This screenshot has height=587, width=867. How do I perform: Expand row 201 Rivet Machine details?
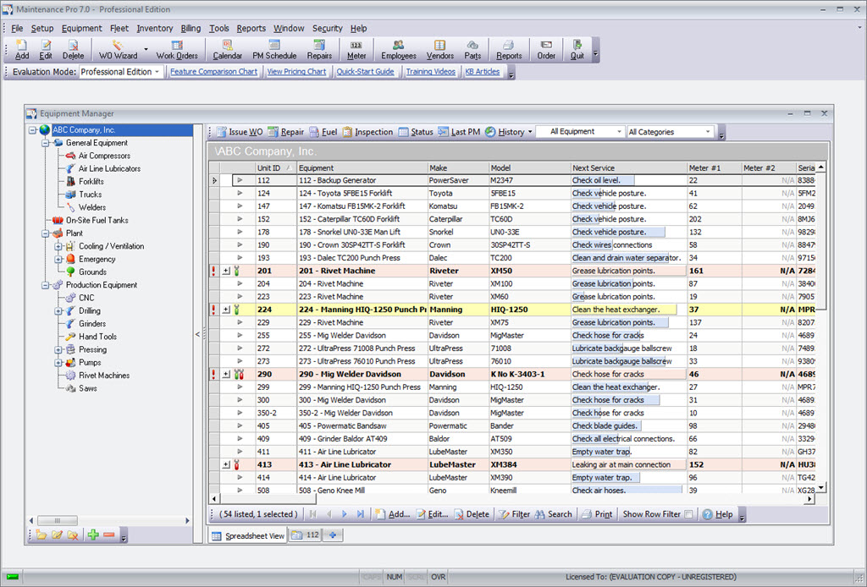click(x=226, y=271)
